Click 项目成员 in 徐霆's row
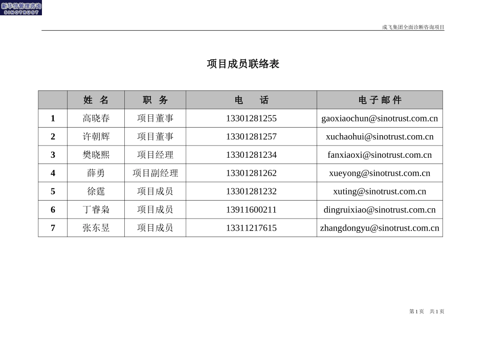The width and height of the screenshot is (486, 343). click(x=156, y=191)
